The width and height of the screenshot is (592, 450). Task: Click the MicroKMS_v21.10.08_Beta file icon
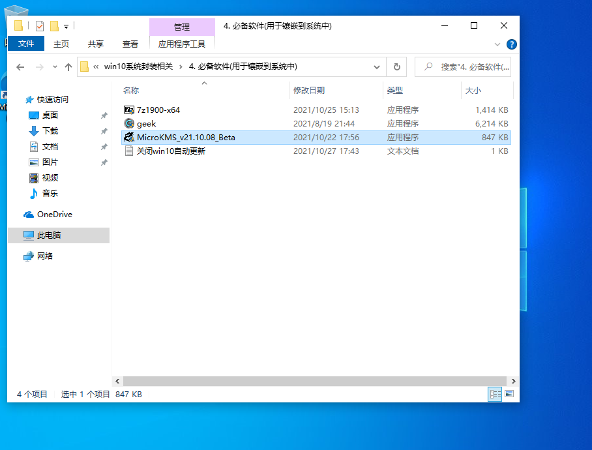(129, 137)
